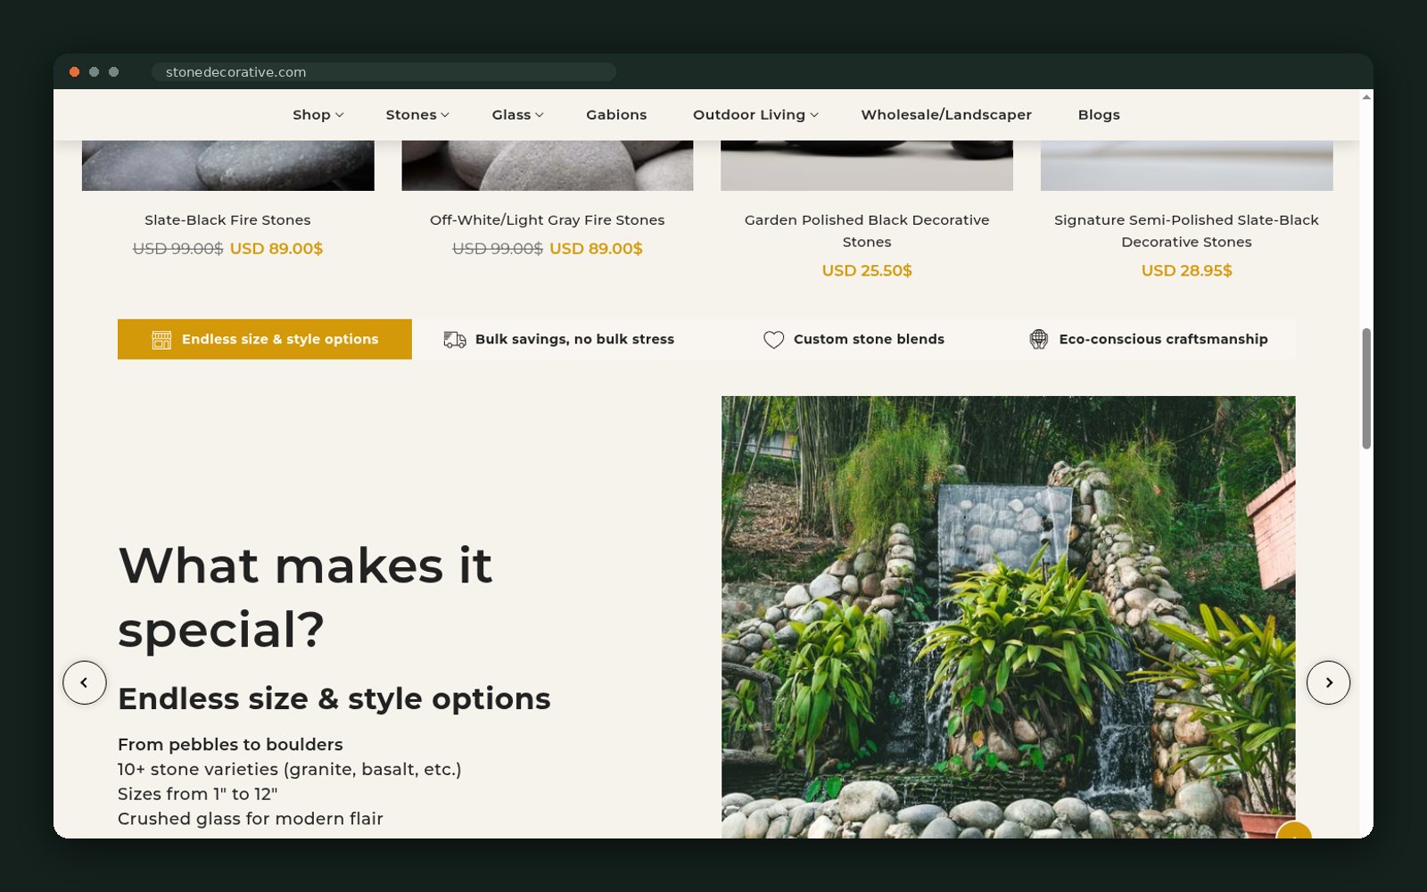1427x892 pixels.
Task: Click the 'Endless size & style options' subheading
Action: point(334,699)
